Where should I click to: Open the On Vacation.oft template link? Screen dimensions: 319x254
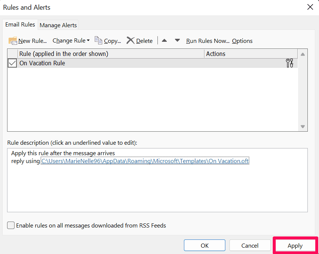(145, 161)
